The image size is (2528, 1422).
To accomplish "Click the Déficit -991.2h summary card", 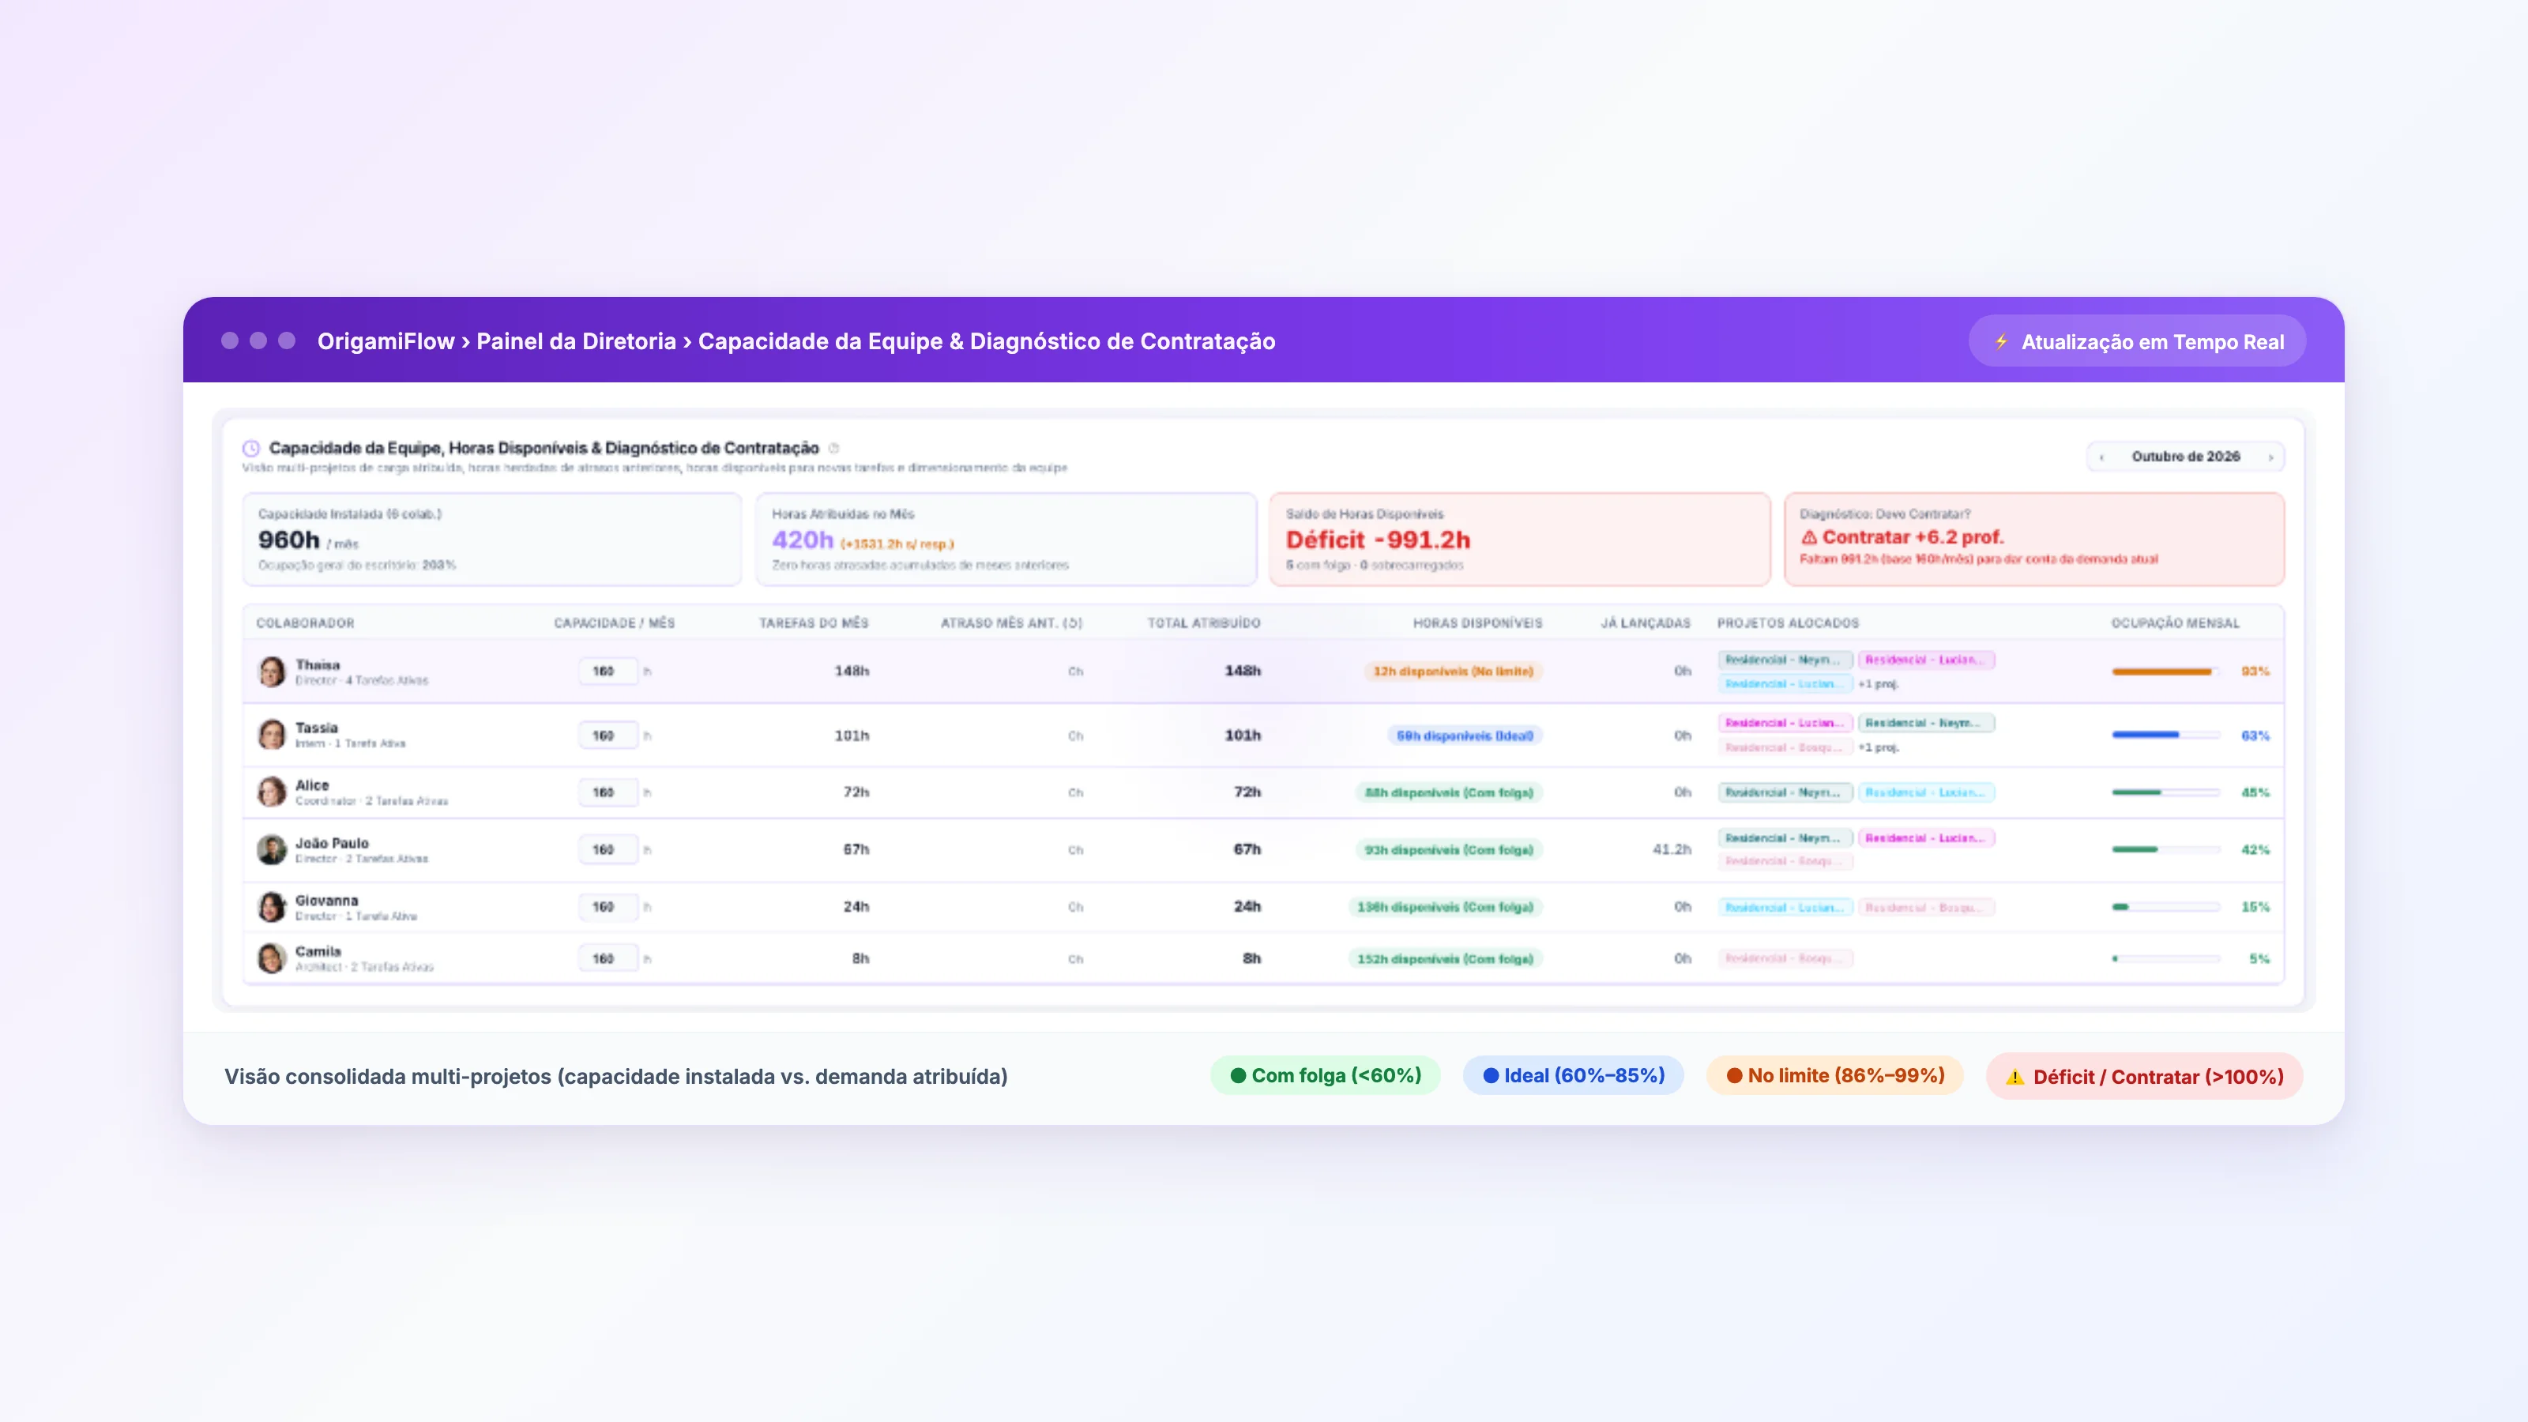I will pos(1520,539).
